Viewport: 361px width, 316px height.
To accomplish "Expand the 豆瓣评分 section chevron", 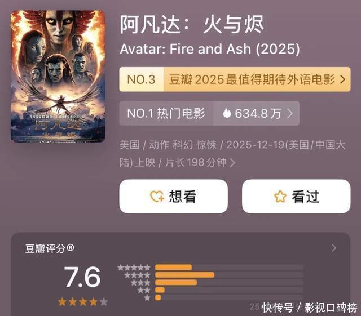I will [x=334, y=248].
